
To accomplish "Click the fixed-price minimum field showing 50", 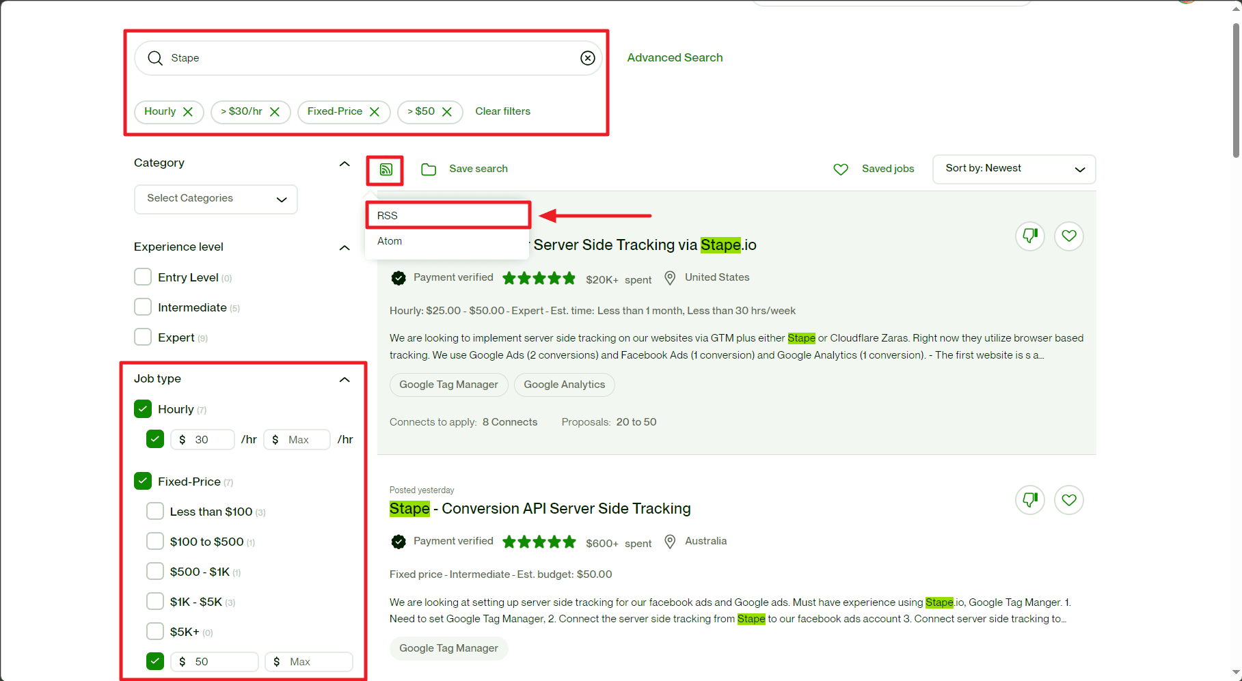I will (x=215, y=662).
